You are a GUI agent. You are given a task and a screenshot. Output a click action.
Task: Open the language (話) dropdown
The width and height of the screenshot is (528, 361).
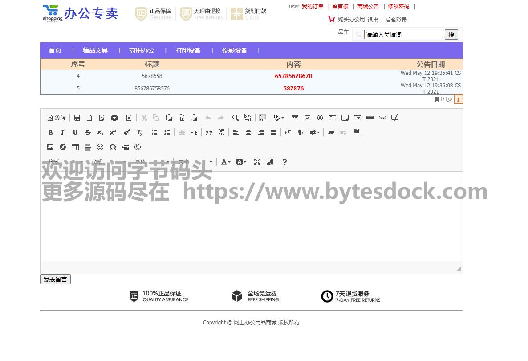(x=314, y=132)
